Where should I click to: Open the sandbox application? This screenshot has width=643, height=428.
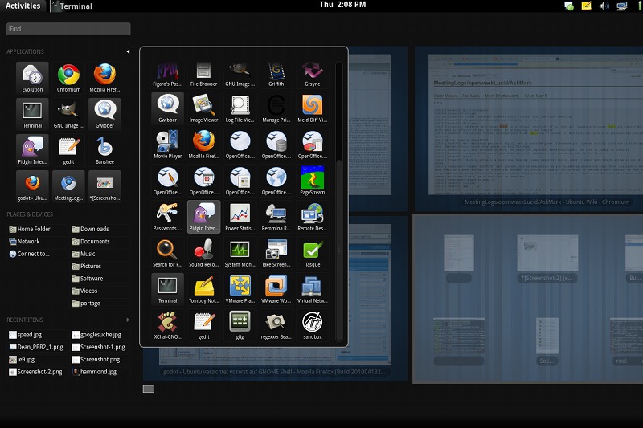tap(312, 324)
